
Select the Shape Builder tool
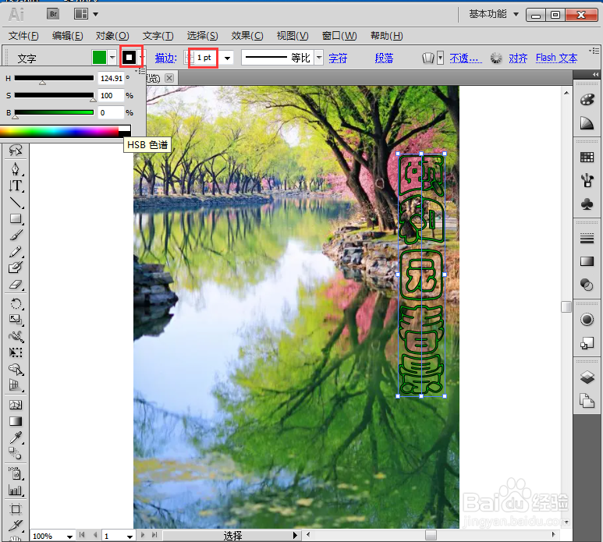pos(16,369)
